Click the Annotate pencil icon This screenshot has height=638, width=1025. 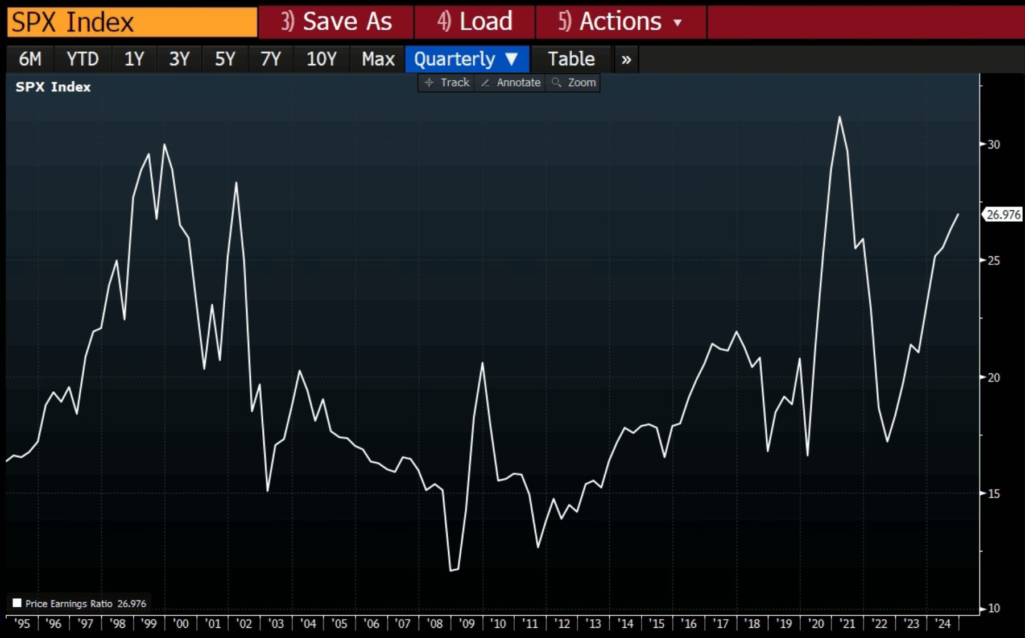[485, 82]
